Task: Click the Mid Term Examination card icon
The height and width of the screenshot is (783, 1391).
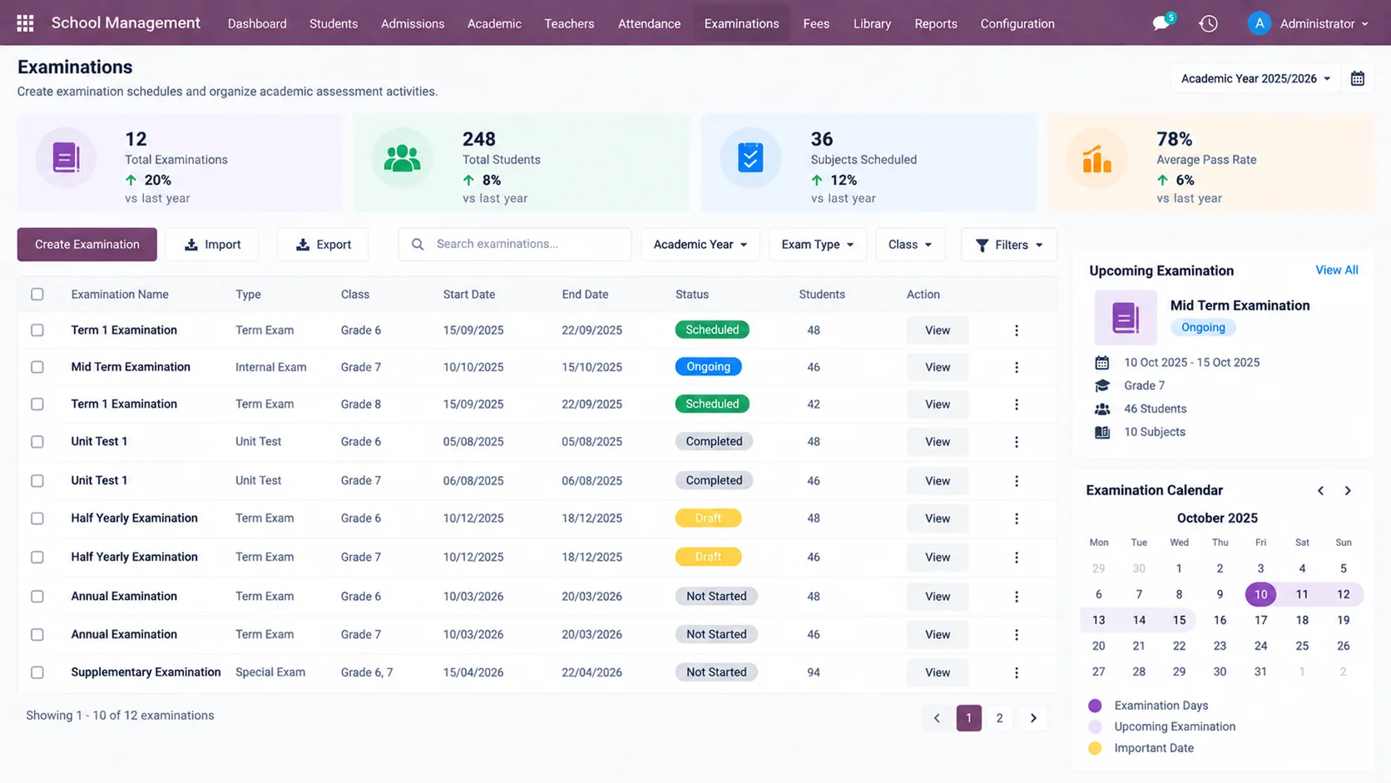Action: pos(1126,317)
